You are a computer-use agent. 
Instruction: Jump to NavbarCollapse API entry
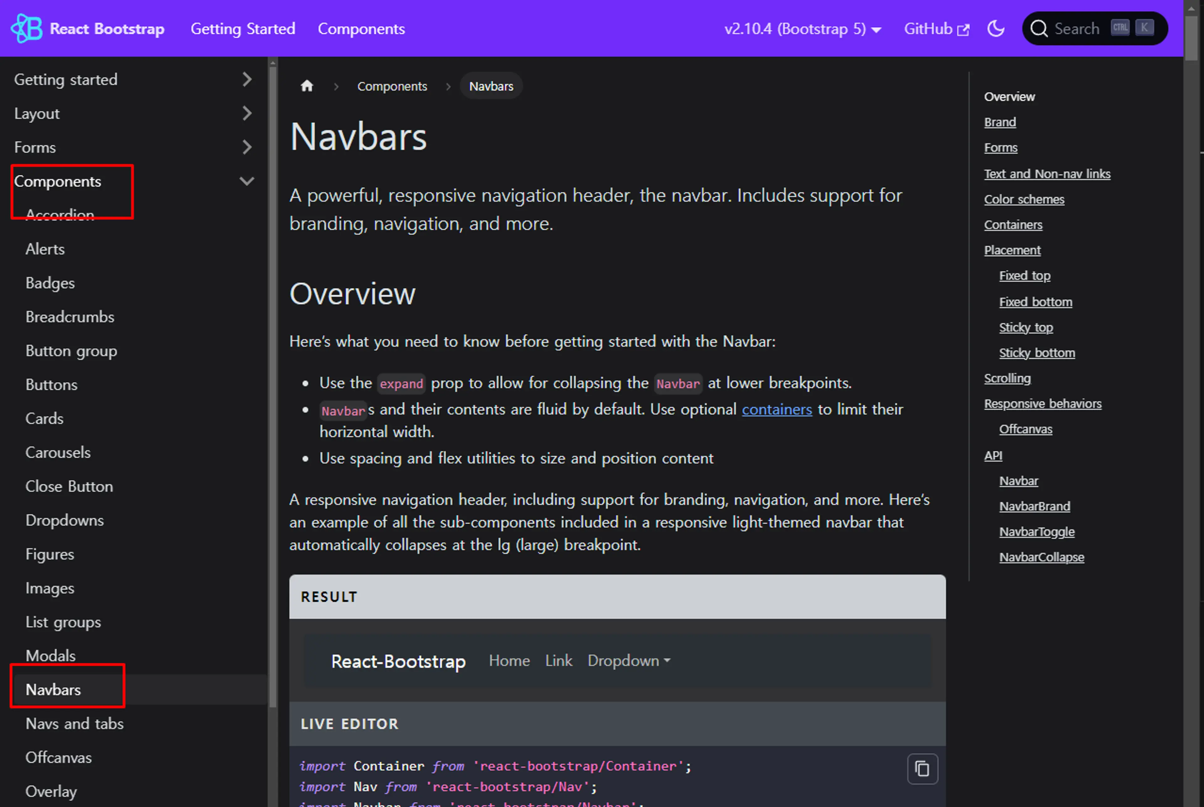click(x=1041, y=558)
